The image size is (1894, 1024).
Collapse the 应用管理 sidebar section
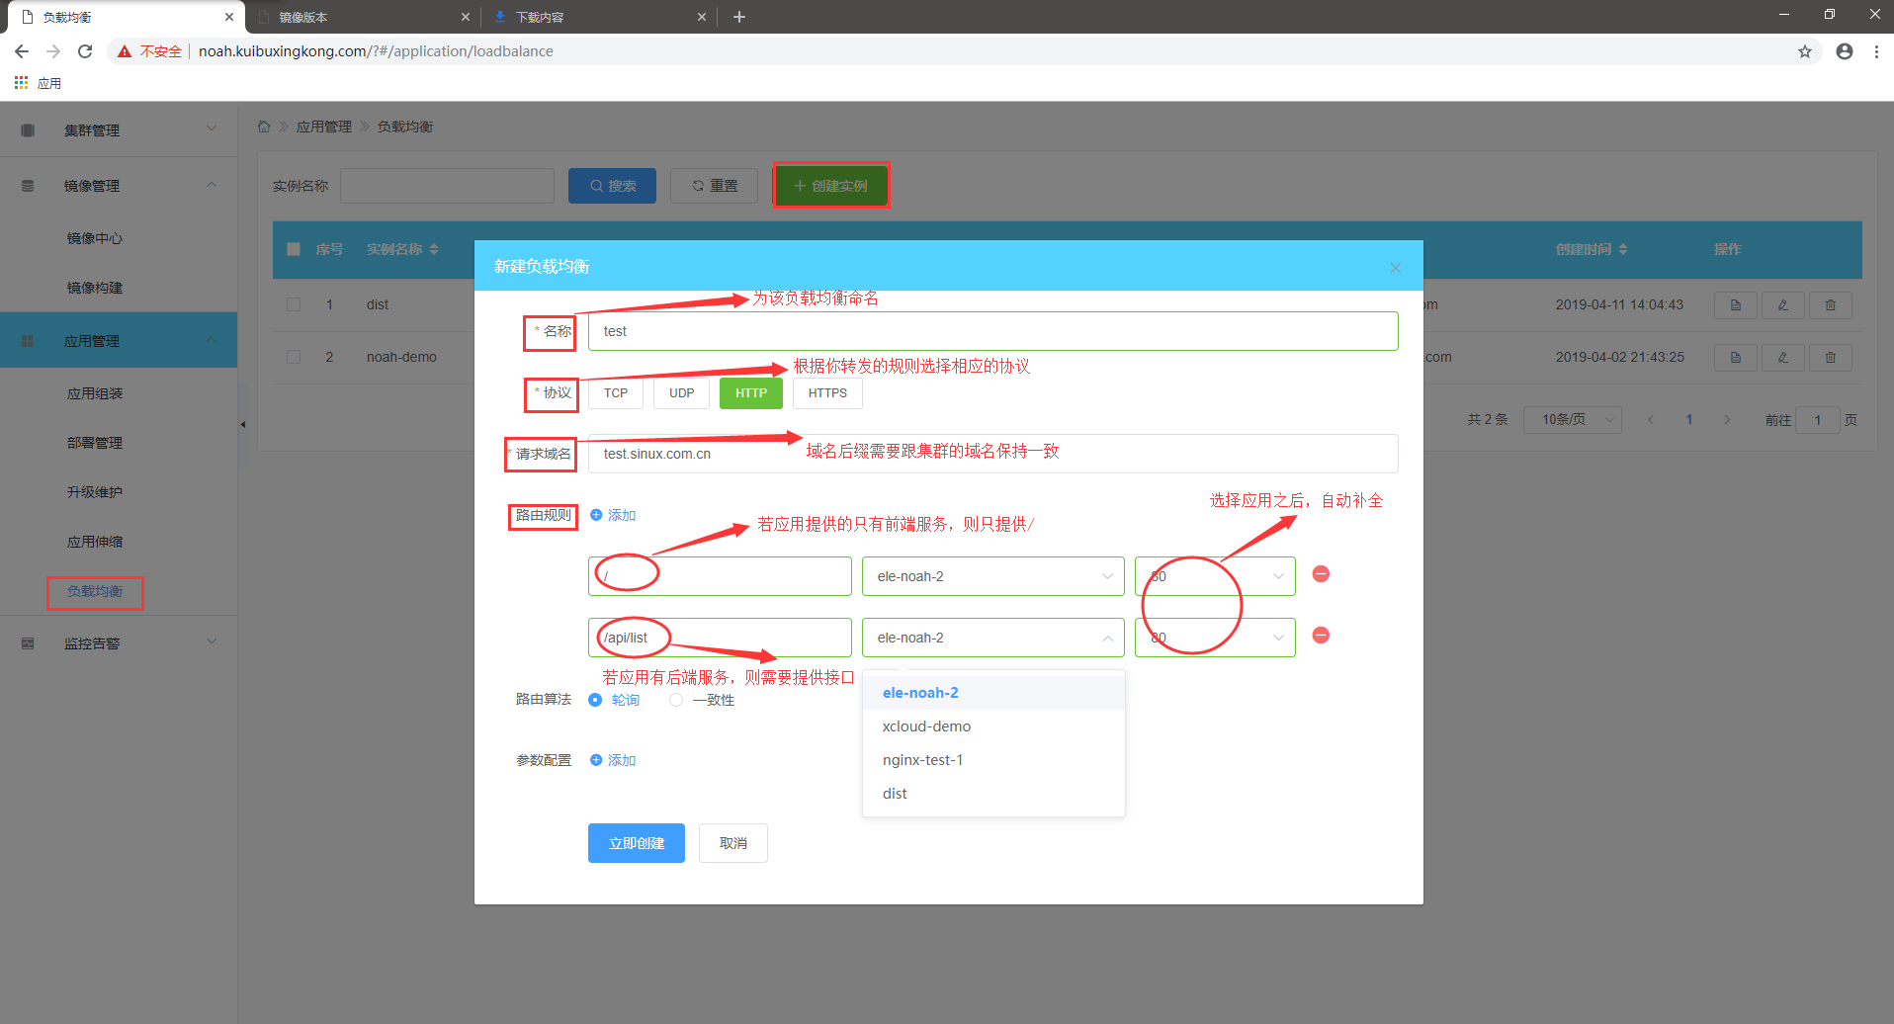(119, 340)
